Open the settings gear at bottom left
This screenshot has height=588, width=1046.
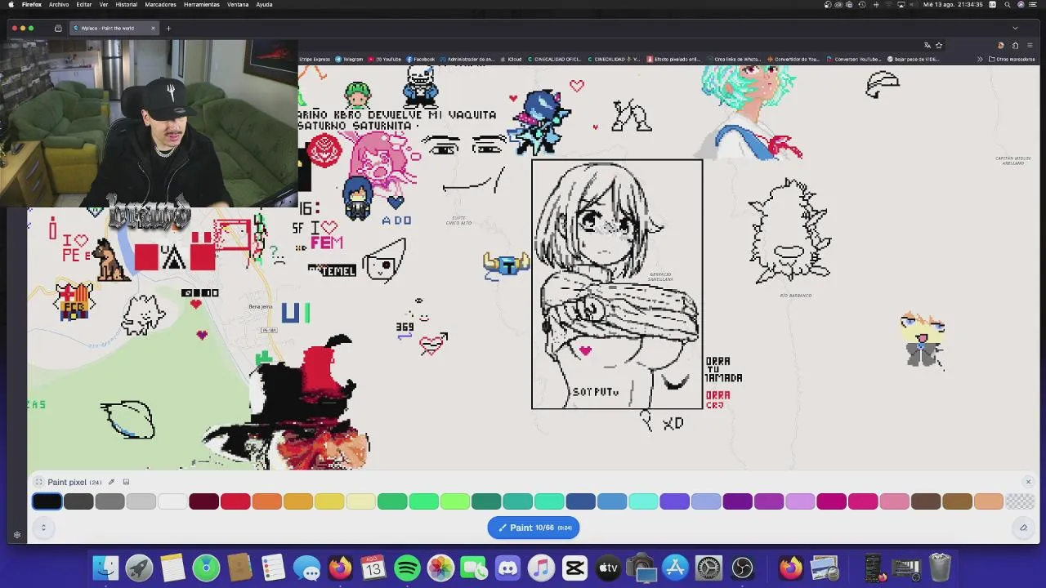coord(16,535)
